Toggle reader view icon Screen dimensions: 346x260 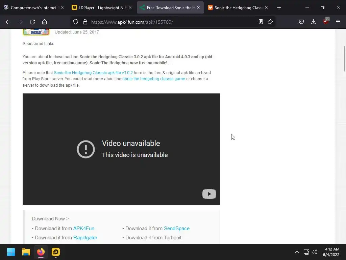point(261,22)
